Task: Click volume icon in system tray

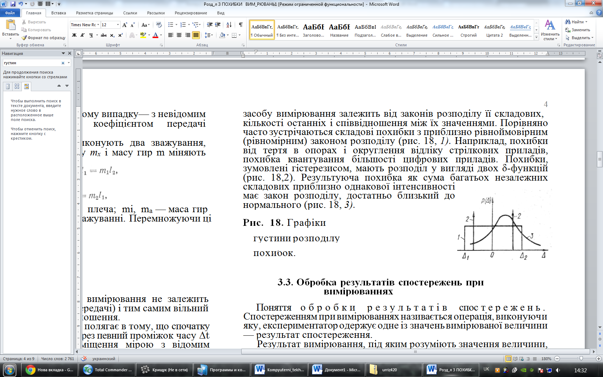Action: coord(557,370)
